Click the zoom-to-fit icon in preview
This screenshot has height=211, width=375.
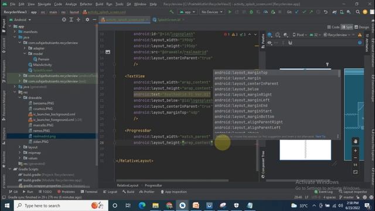(356, 172)
